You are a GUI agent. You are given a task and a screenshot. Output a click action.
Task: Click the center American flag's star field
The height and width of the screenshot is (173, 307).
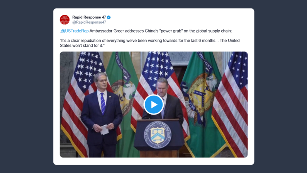(x=157, y=65)
